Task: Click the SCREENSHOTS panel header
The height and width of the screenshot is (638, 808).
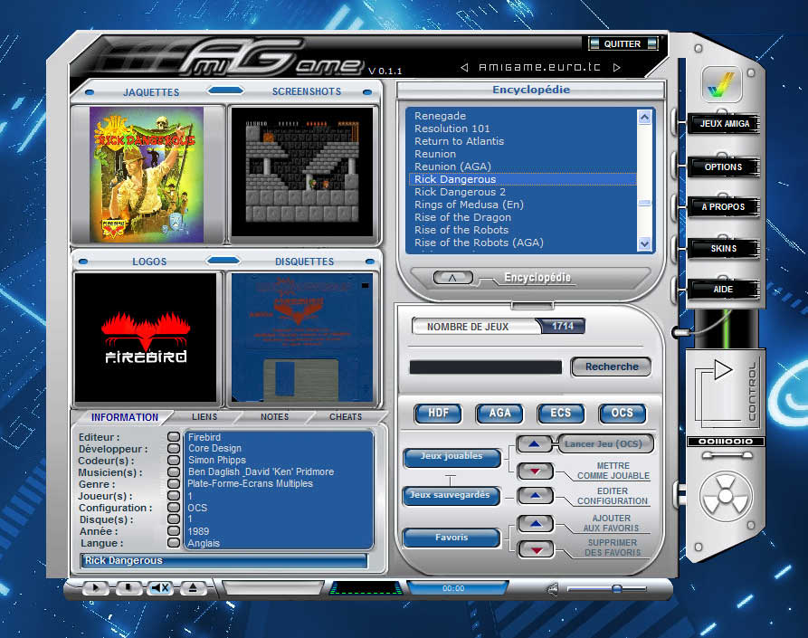Action: pos(307,91)
